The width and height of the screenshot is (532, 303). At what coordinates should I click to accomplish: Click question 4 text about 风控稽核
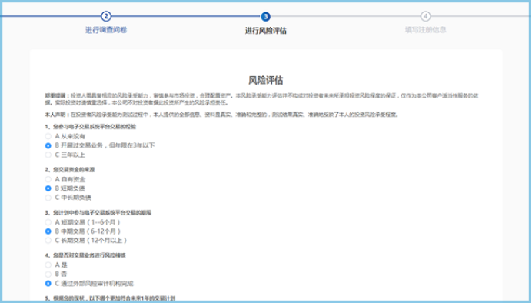tap(85, 255)
